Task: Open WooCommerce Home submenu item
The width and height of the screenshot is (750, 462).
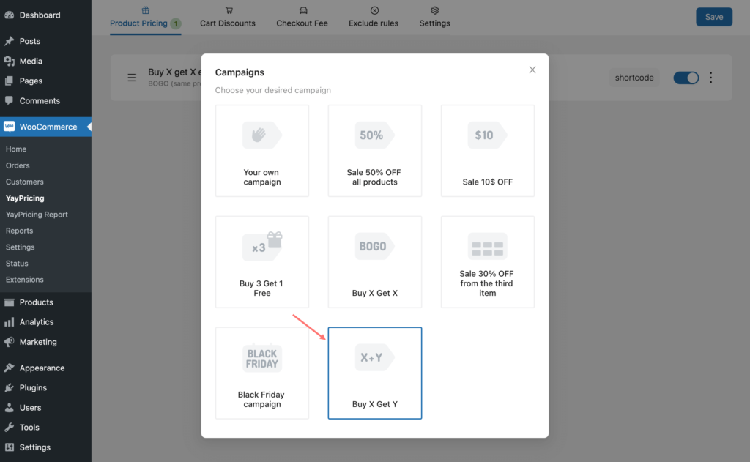Action: (x=16, y=149)
